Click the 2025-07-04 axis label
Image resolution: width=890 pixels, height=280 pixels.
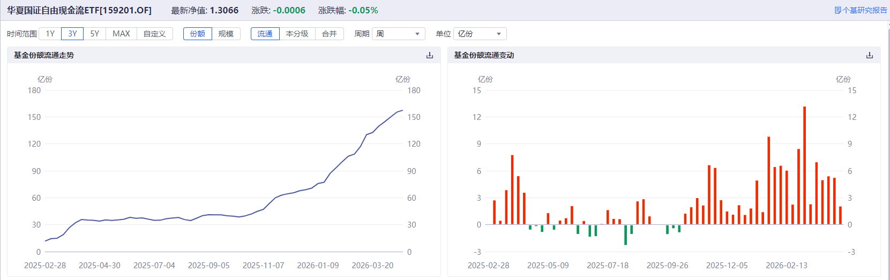[154, 266]
